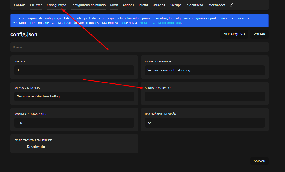285x172 pixels.
Task: Go to the Backups tab
Action: pyautogui.click(x=175, y=5)
